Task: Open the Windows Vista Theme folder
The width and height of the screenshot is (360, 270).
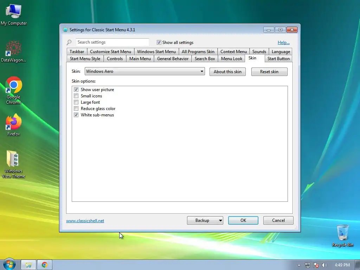Action: 14,165
